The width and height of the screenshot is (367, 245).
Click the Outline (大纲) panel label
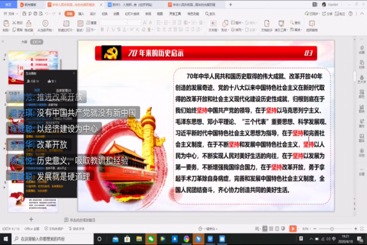[x=24, y=42]
